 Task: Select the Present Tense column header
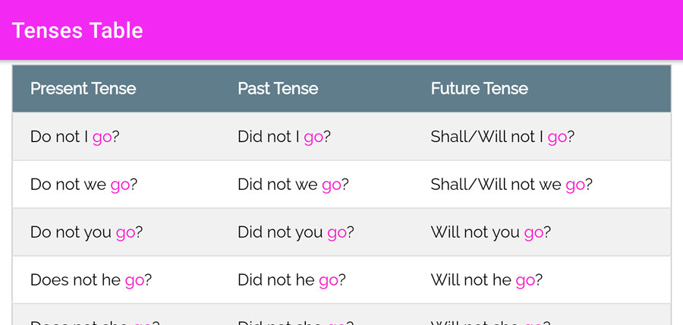(83, 89)
